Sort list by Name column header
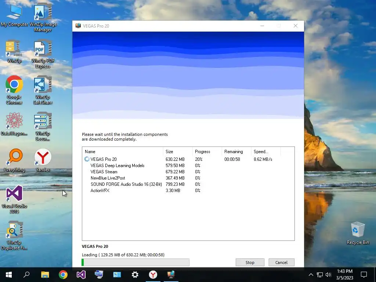This screenshot has height=282, width=376. point(123,152)
